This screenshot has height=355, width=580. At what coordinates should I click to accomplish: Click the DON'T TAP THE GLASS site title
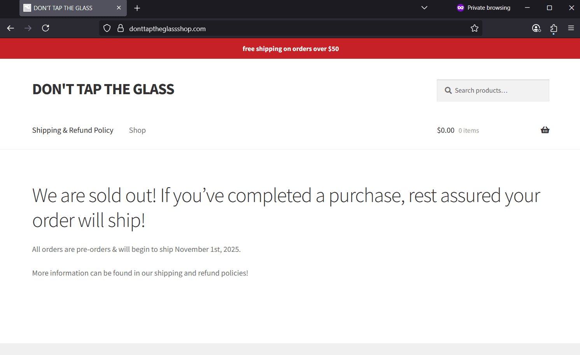point(103,89)
